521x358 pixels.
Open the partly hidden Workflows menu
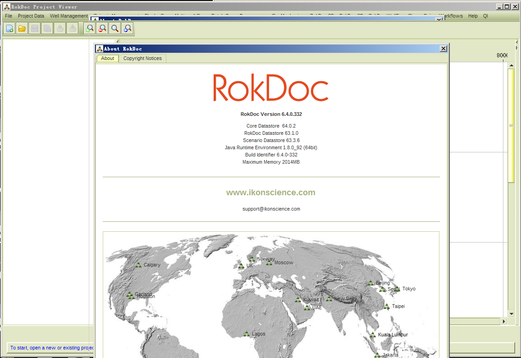pyautogui.click(x=452, y=16)
